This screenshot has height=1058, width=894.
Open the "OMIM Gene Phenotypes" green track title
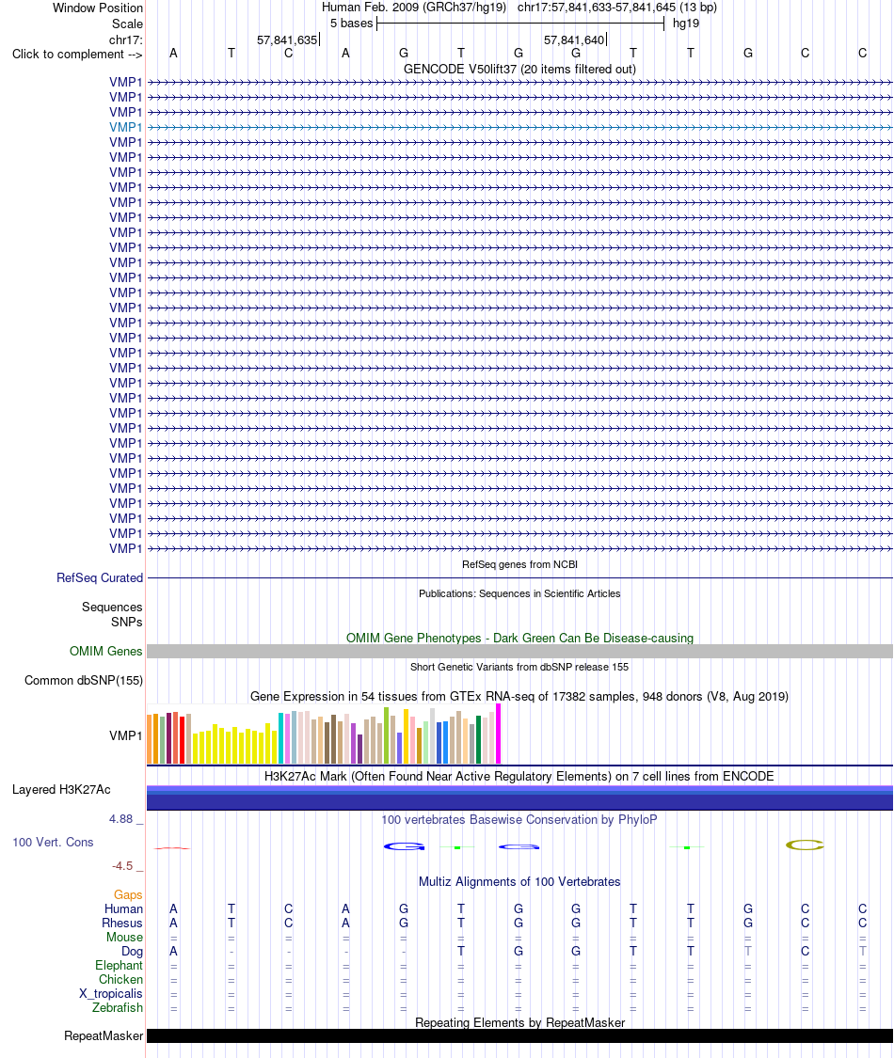[519, 638]
